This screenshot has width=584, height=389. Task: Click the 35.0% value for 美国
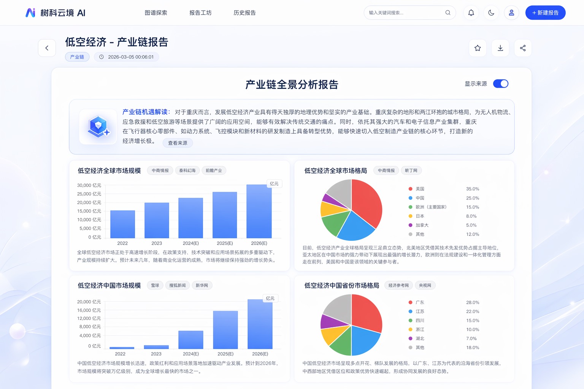473,189
